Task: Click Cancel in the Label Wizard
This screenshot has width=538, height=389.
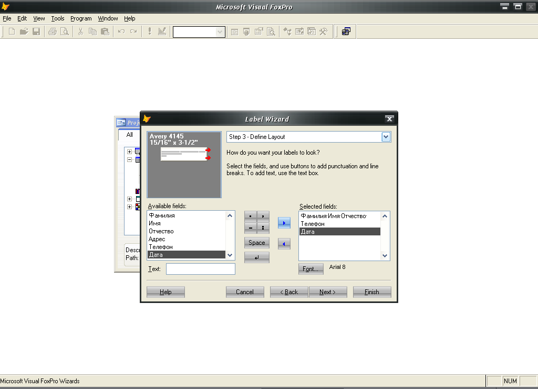Action: [245, 292]
